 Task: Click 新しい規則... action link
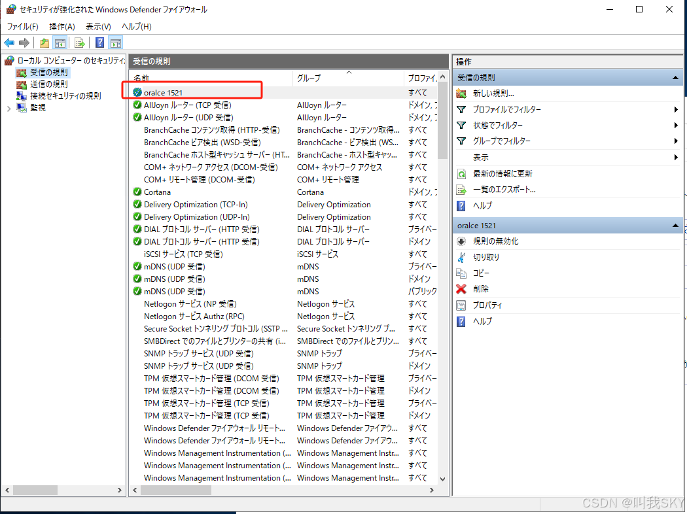493,94
